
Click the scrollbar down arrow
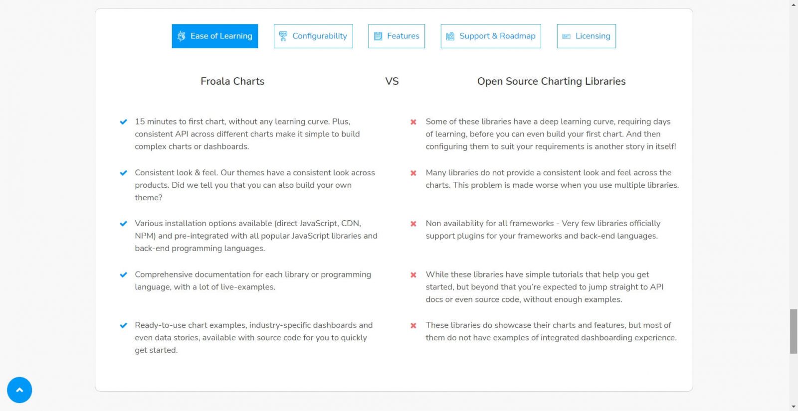click(x=794, y=407)
